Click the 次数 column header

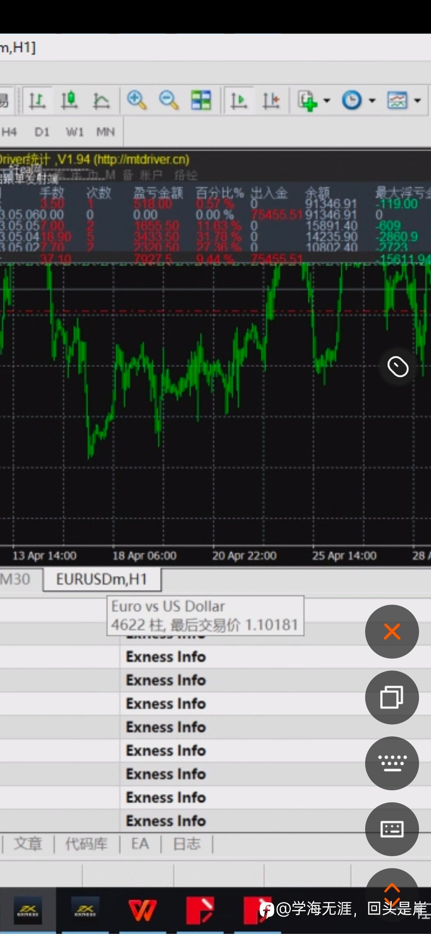pos(99,192)
